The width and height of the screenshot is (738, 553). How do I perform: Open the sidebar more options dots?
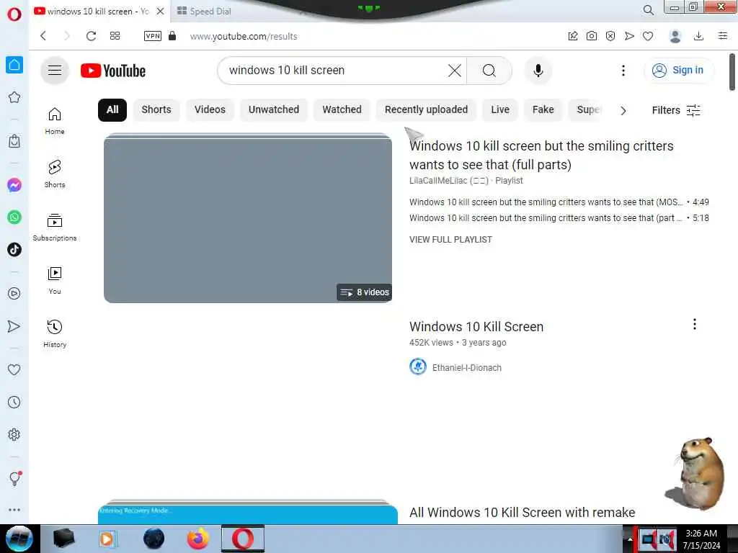tap(14, 510)
